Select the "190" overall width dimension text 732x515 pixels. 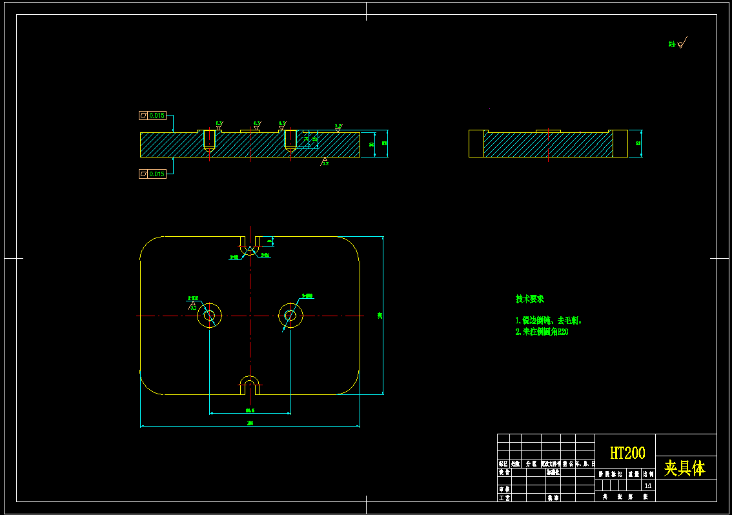click(x=250, y=423)
